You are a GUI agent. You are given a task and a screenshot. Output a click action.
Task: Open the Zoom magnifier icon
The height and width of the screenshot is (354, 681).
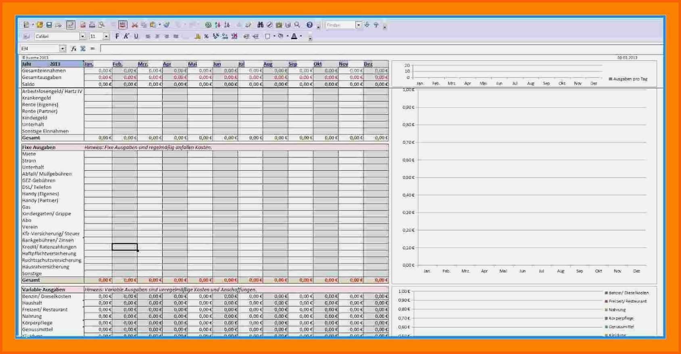297,25
